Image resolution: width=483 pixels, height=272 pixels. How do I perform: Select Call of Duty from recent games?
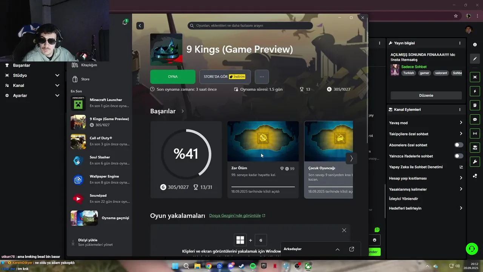[100, 141]
